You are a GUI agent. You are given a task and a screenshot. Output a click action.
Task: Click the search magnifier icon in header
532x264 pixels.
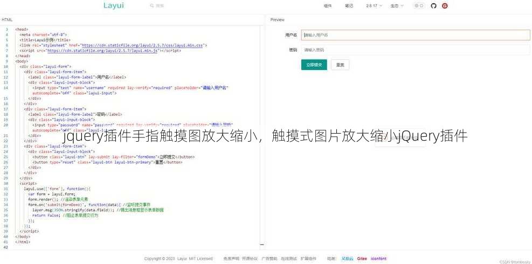[x=151, y=6]
